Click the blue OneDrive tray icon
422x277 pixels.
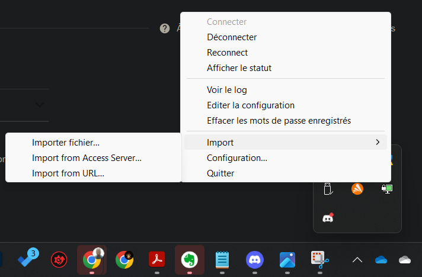381,260
